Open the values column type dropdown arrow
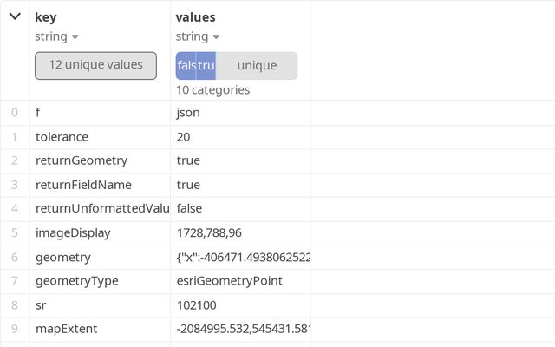The width and height of the screenshot is (555, 347). [216, 37]
